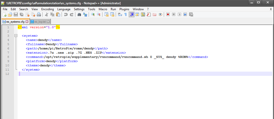
Task: Click the user defined language icon
Action: pyautogui.click(x=137, y=15)
